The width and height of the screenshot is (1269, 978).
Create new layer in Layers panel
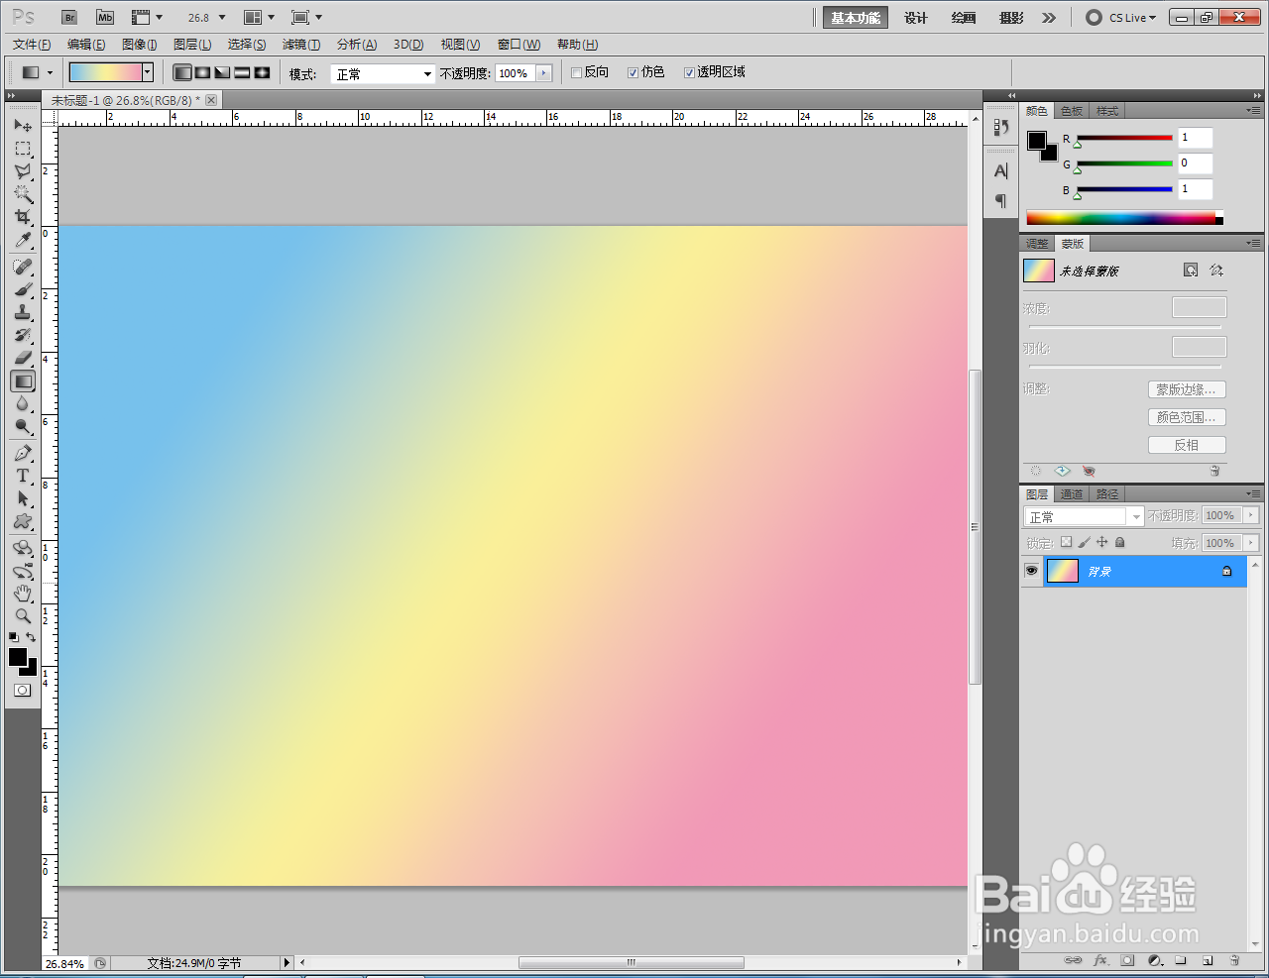[x=1208, y=960]
